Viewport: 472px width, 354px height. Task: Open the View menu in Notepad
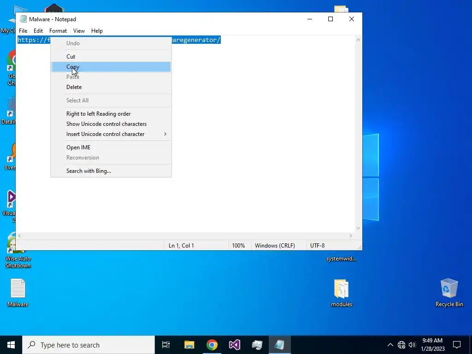pos(79,31)
